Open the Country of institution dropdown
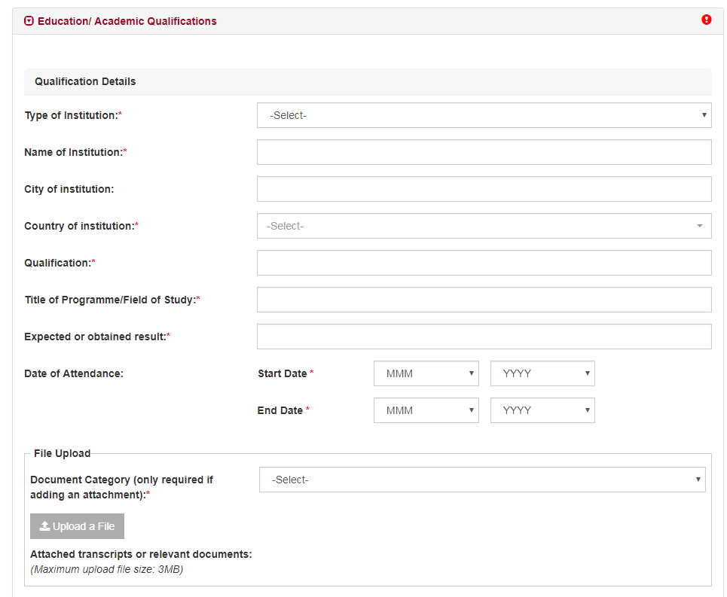 484,226
